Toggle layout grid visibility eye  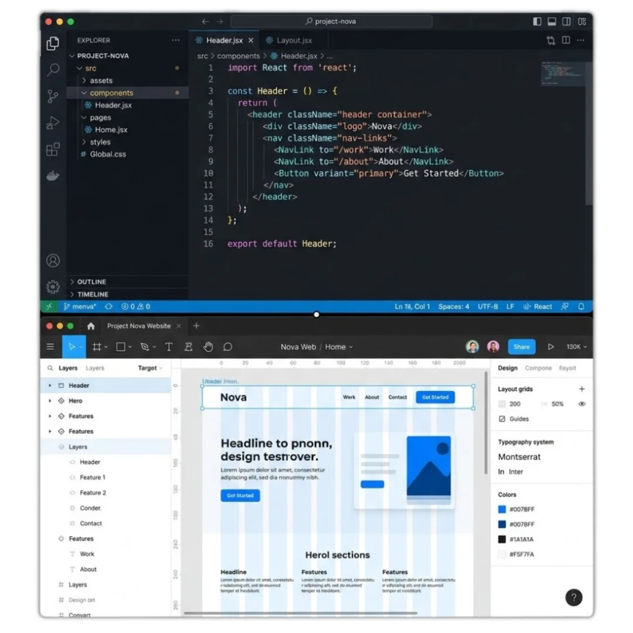[x=582, y=404]
